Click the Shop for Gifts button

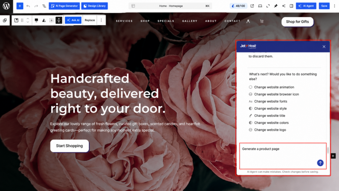pos(298,21)
